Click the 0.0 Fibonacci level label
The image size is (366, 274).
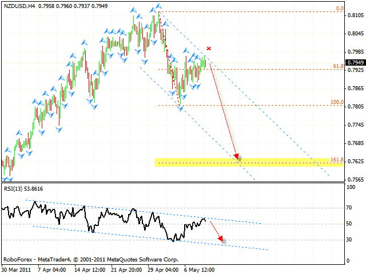[x=339, y=9]
